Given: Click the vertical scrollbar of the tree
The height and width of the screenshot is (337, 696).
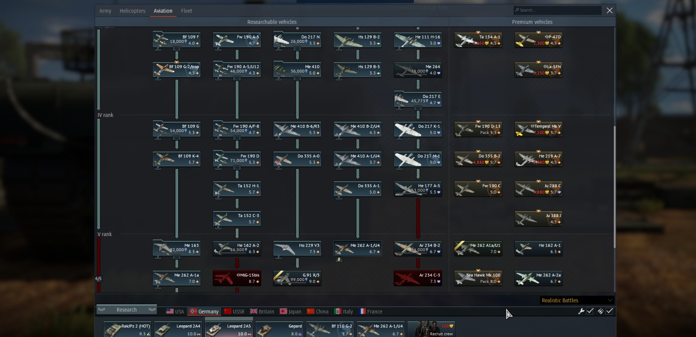Looking at the screenshot, I should tap(614, 186).
